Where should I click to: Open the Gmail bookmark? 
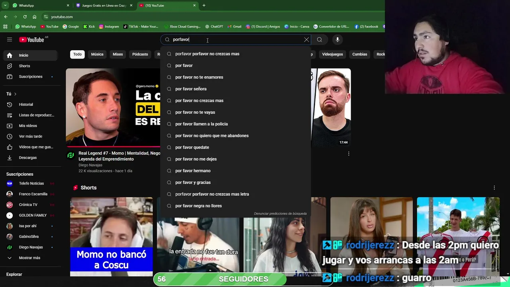coord(234,27)
